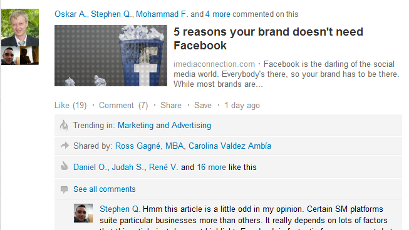Share this article post
The width and height of the screenshot is (409, 230).
click(171, 106)
